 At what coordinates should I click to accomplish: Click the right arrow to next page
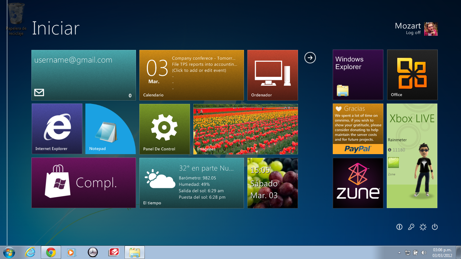(x=310, y=58)
